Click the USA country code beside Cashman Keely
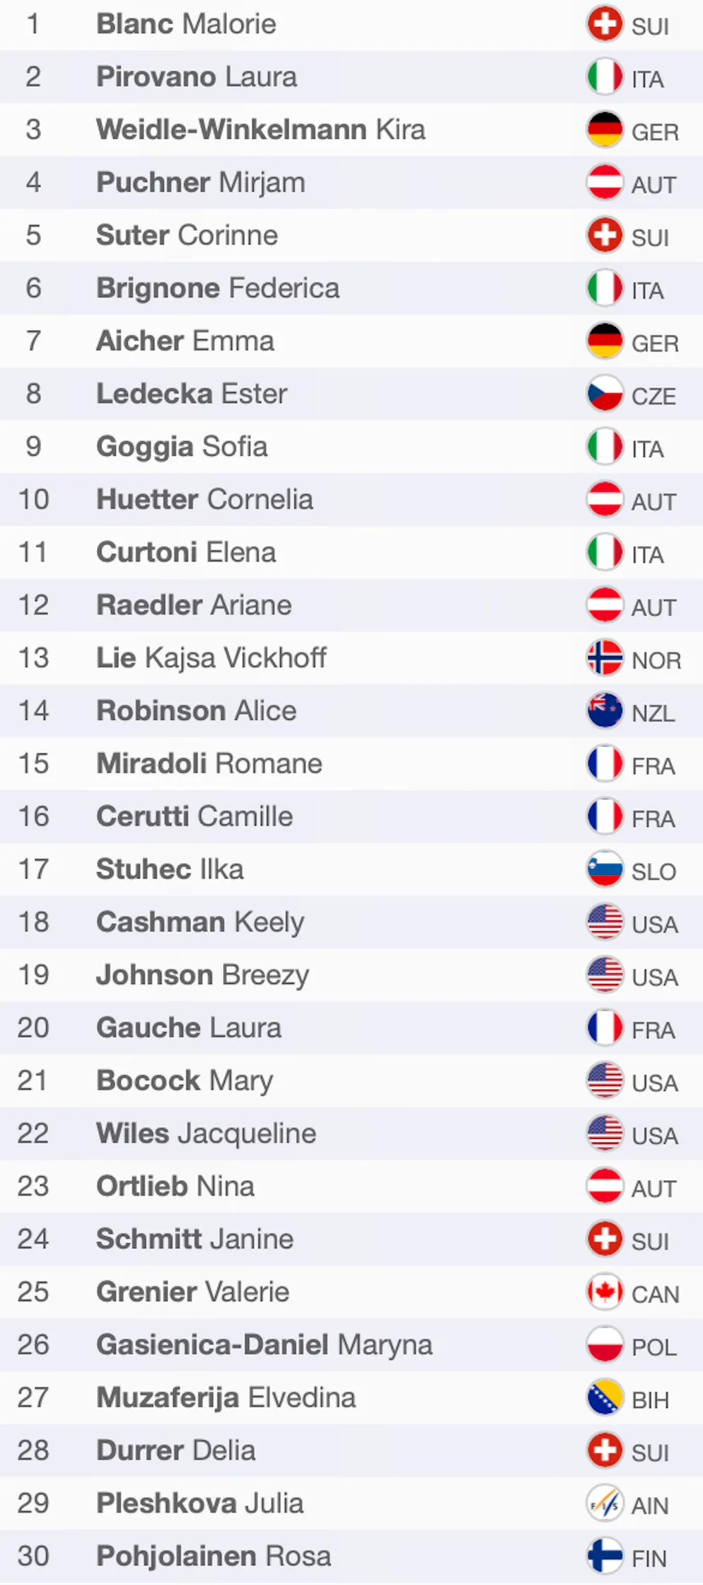 tap(654, 924)
